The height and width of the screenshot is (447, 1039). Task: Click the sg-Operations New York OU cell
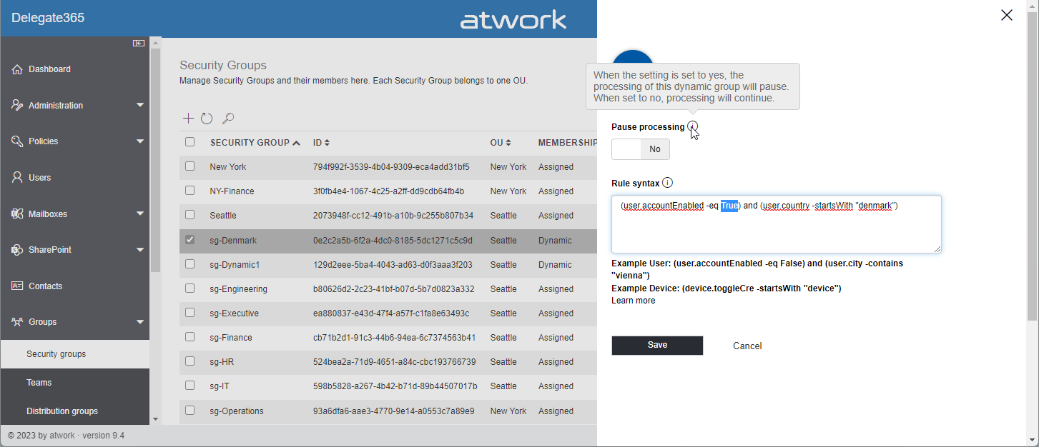508,411
